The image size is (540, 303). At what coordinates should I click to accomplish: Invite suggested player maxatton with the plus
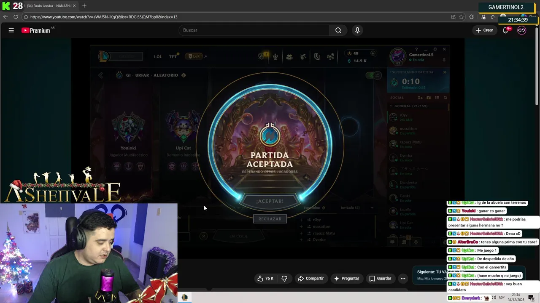coord(301,226)
